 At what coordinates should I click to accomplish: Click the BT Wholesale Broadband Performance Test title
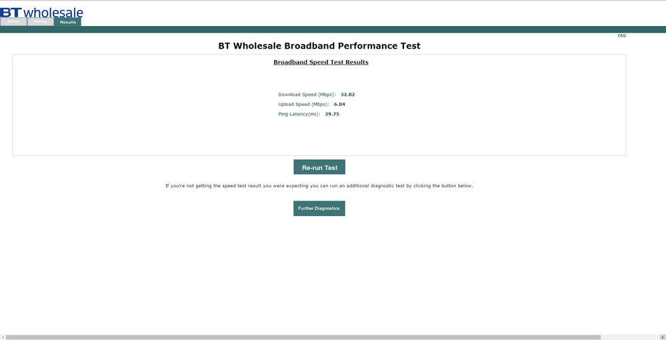(x=319, y=46)
